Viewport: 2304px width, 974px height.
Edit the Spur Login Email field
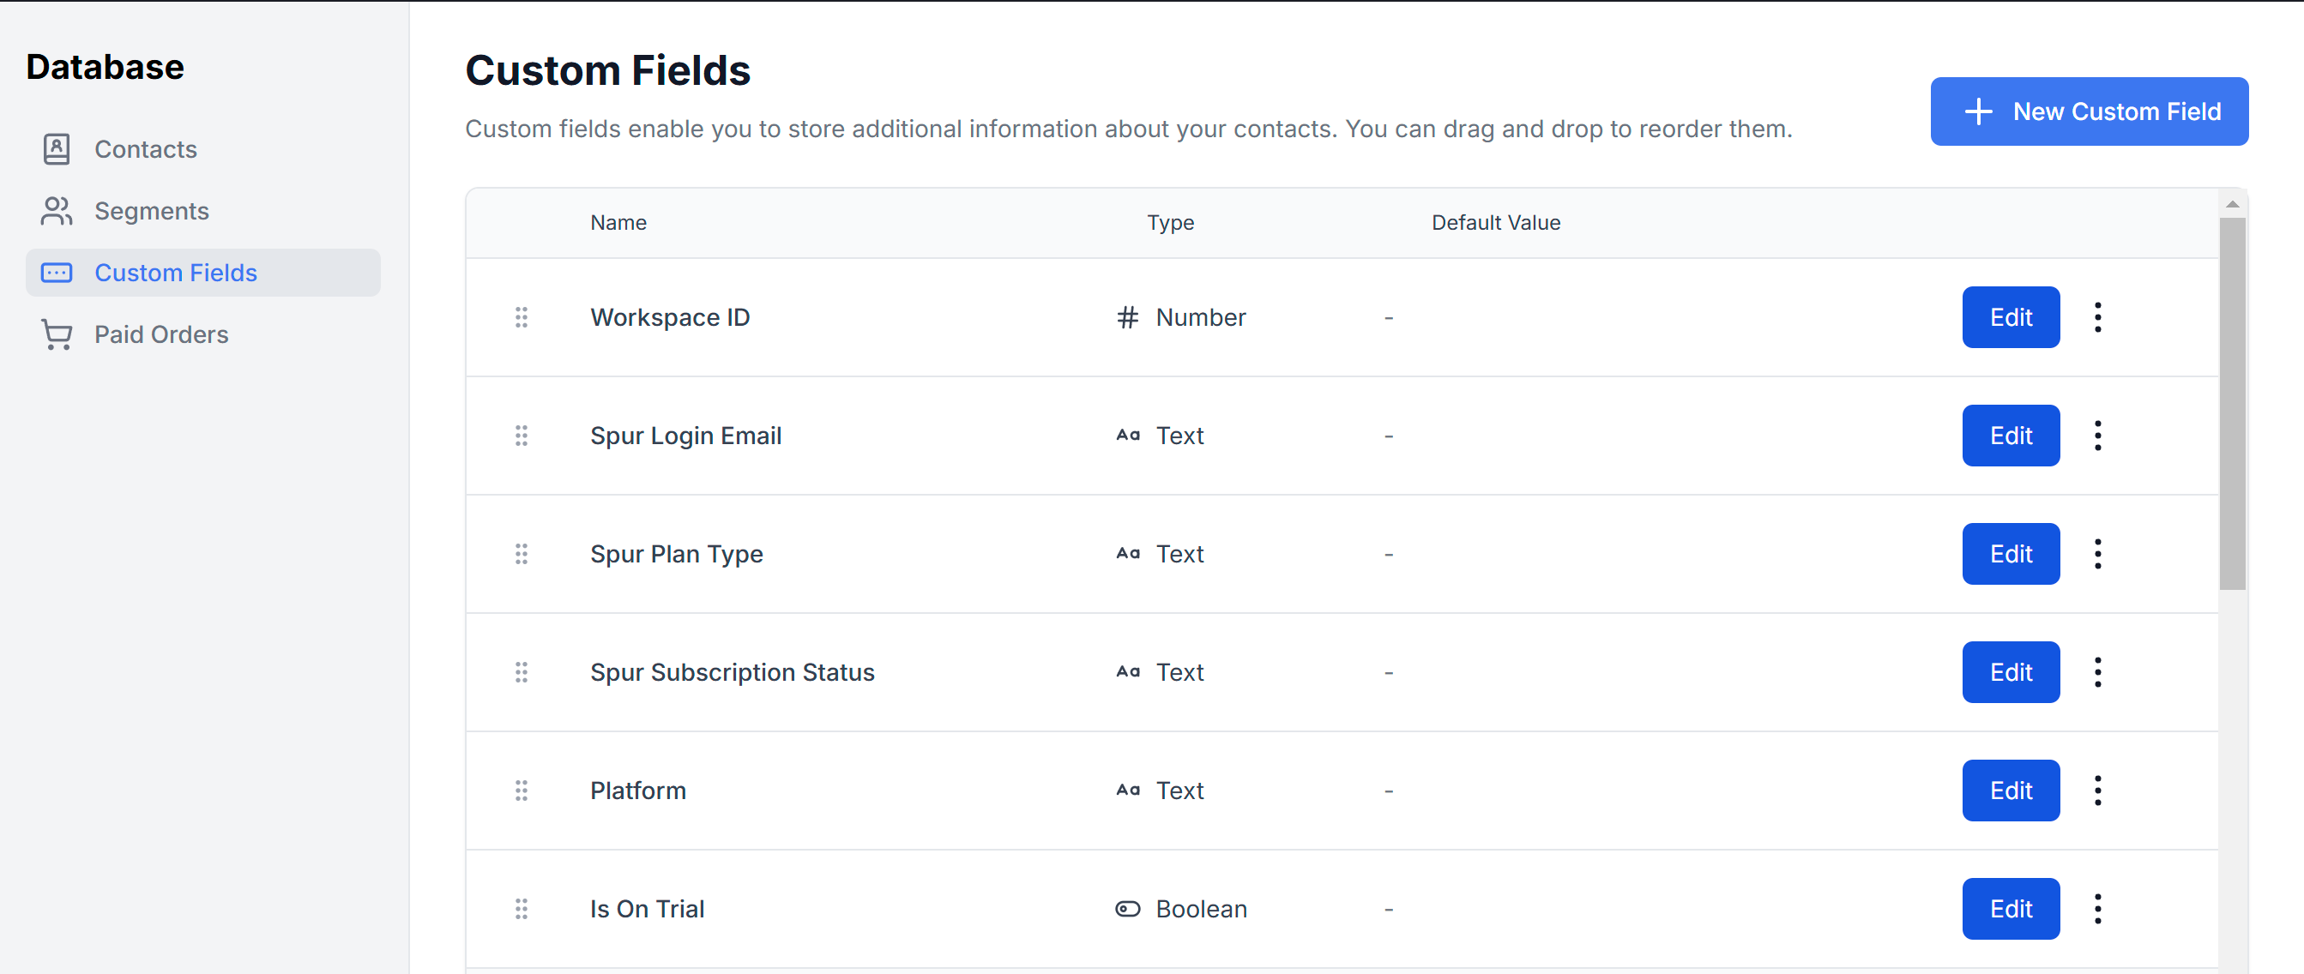(x=2010, y=436)
